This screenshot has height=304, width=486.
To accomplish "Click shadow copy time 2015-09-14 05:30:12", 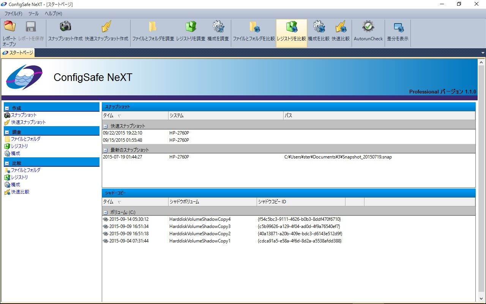I will coord(129,219).
